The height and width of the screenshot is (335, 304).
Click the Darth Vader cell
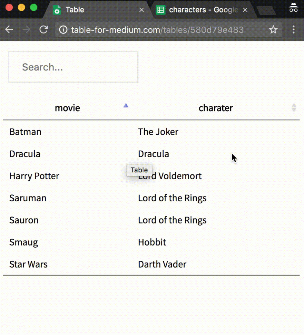162,264
